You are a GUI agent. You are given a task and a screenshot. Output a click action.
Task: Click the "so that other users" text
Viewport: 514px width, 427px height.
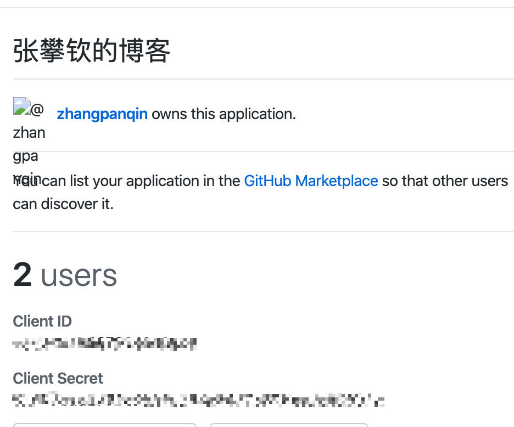pos(445,181)
